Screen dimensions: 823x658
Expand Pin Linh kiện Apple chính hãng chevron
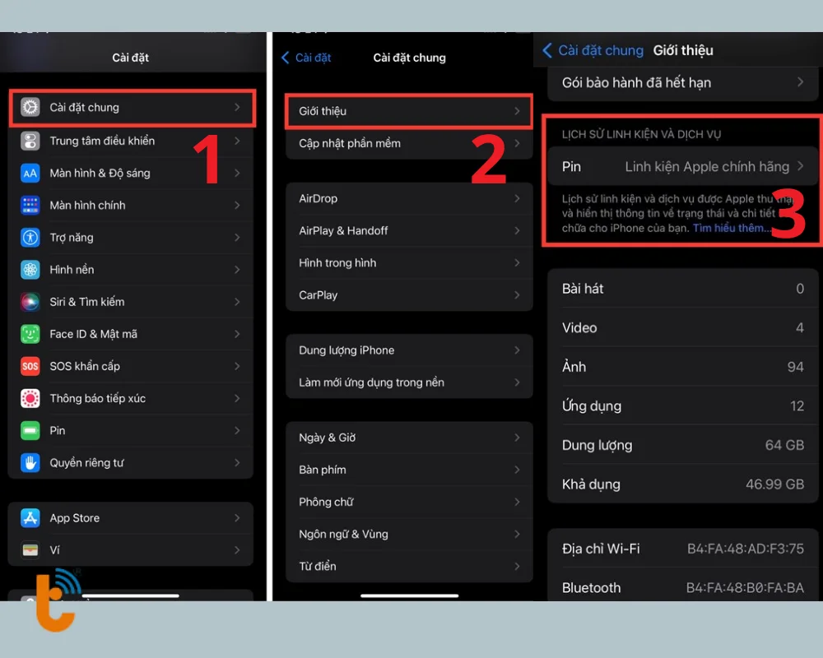pos(800,167)
